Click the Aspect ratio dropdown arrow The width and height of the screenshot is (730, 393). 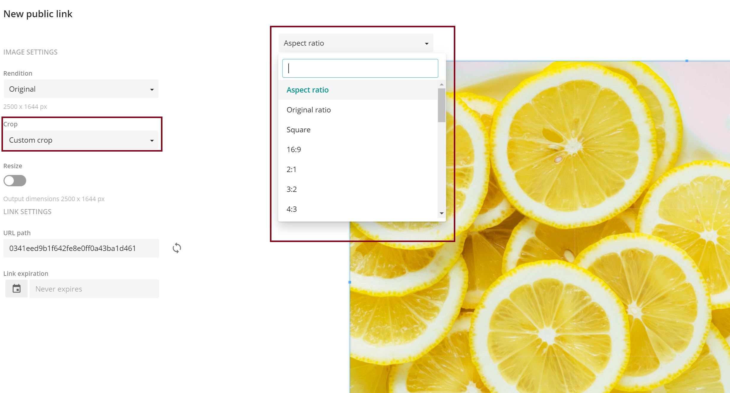(x=427, y=43)
